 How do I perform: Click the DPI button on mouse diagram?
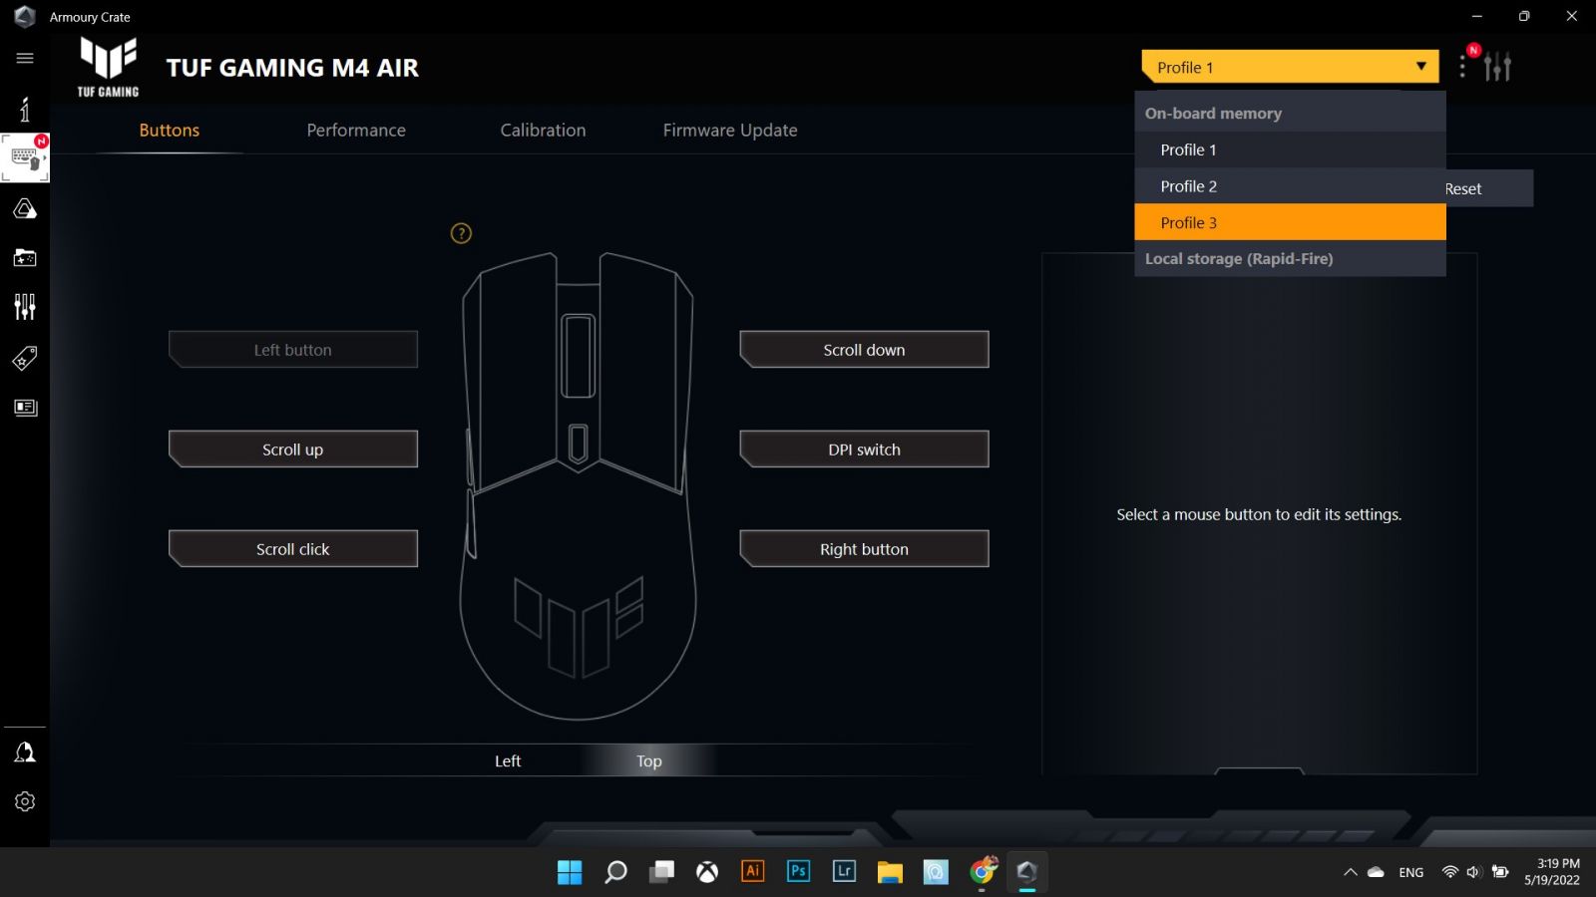click(x=578, y=443)
